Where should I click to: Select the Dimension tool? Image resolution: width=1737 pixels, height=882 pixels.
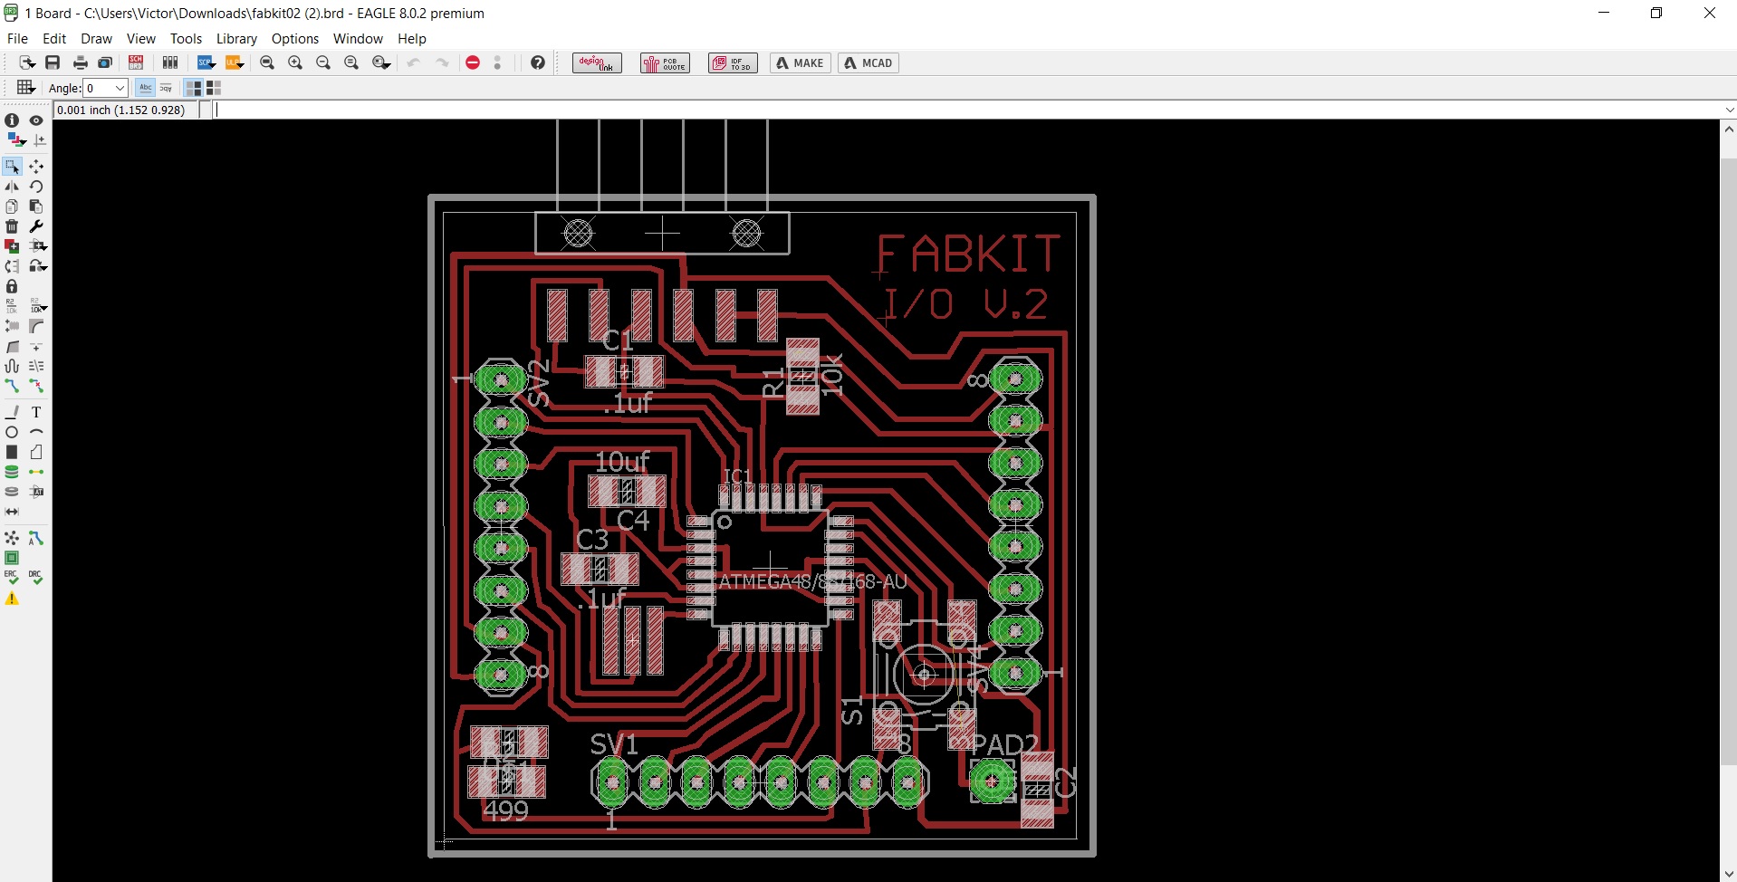[12, 512]
